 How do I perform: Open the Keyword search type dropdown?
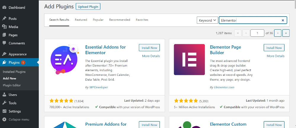[207, 20]
